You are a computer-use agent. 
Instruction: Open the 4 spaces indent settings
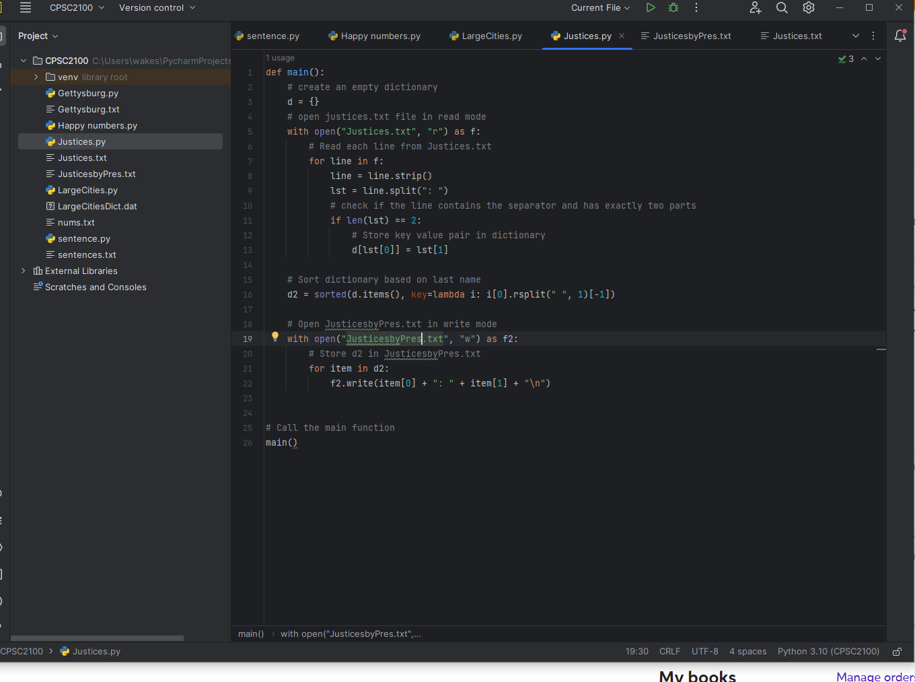(748, 651)
